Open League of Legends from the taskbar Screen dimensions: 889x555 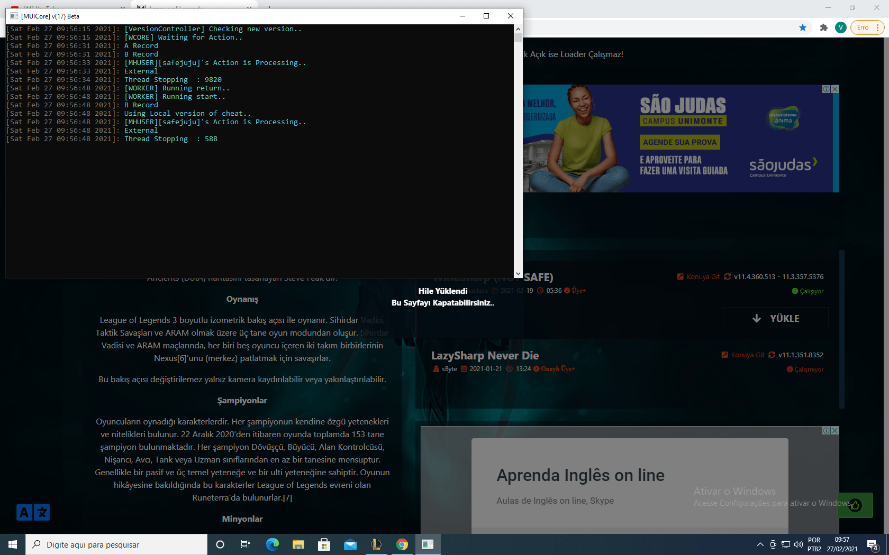(x=376, y=544)
